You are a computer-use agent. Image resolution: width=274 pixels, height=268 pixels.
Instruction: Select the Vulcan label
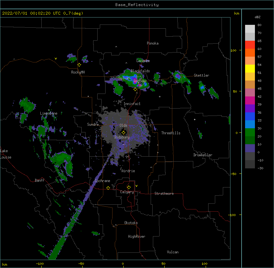point(173,252)
